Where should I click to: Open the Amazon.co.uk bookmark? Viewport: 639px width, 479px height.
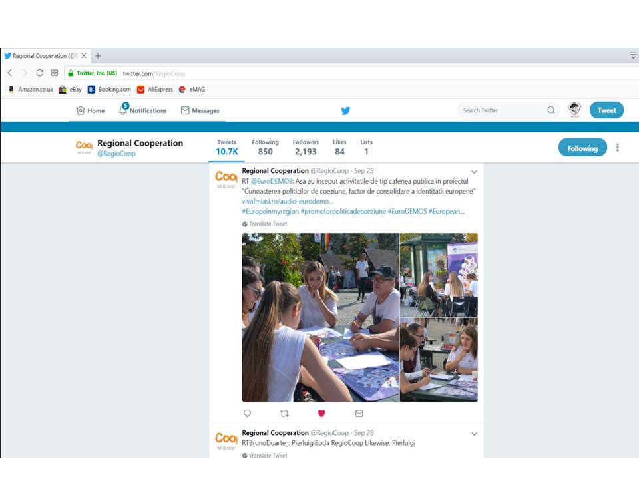(x=31, y=90)
